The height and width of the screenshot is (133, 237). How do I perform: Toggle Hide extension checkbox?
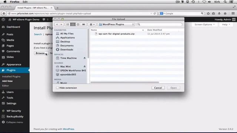tap(57, 88)
